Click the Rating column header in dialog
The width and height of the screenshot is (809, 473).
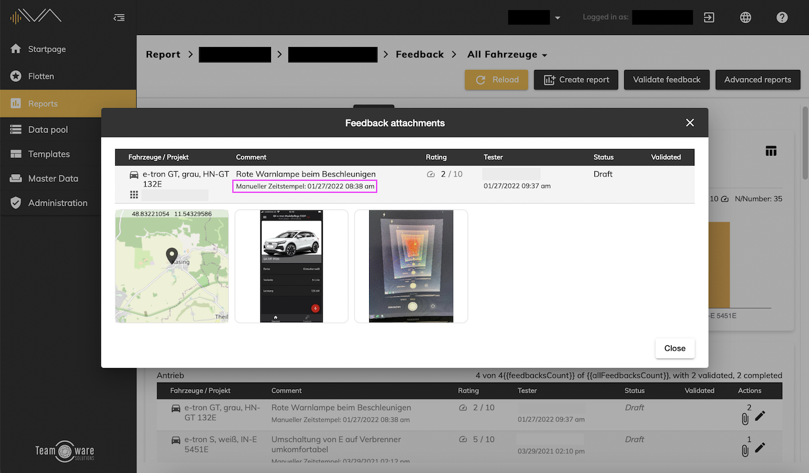pyautogui.click(x=436, y=157)
